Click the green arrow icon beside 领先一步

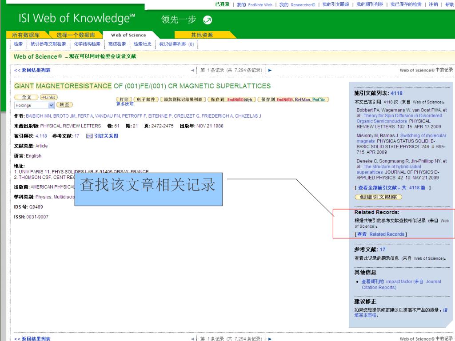(207, 20)
